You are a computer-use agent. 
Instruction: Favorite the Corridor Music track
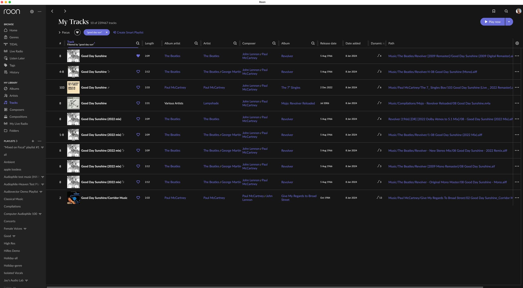(x=138, y=198)
